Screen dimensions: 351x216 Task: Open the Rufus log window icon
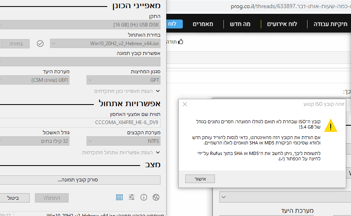click(x=119, y=197)
